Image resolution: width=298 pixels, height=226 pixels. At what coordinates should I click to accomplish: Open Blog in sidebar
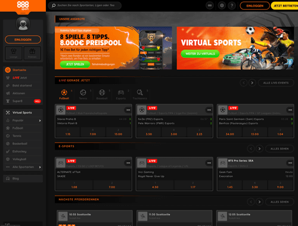click(23, 178)
